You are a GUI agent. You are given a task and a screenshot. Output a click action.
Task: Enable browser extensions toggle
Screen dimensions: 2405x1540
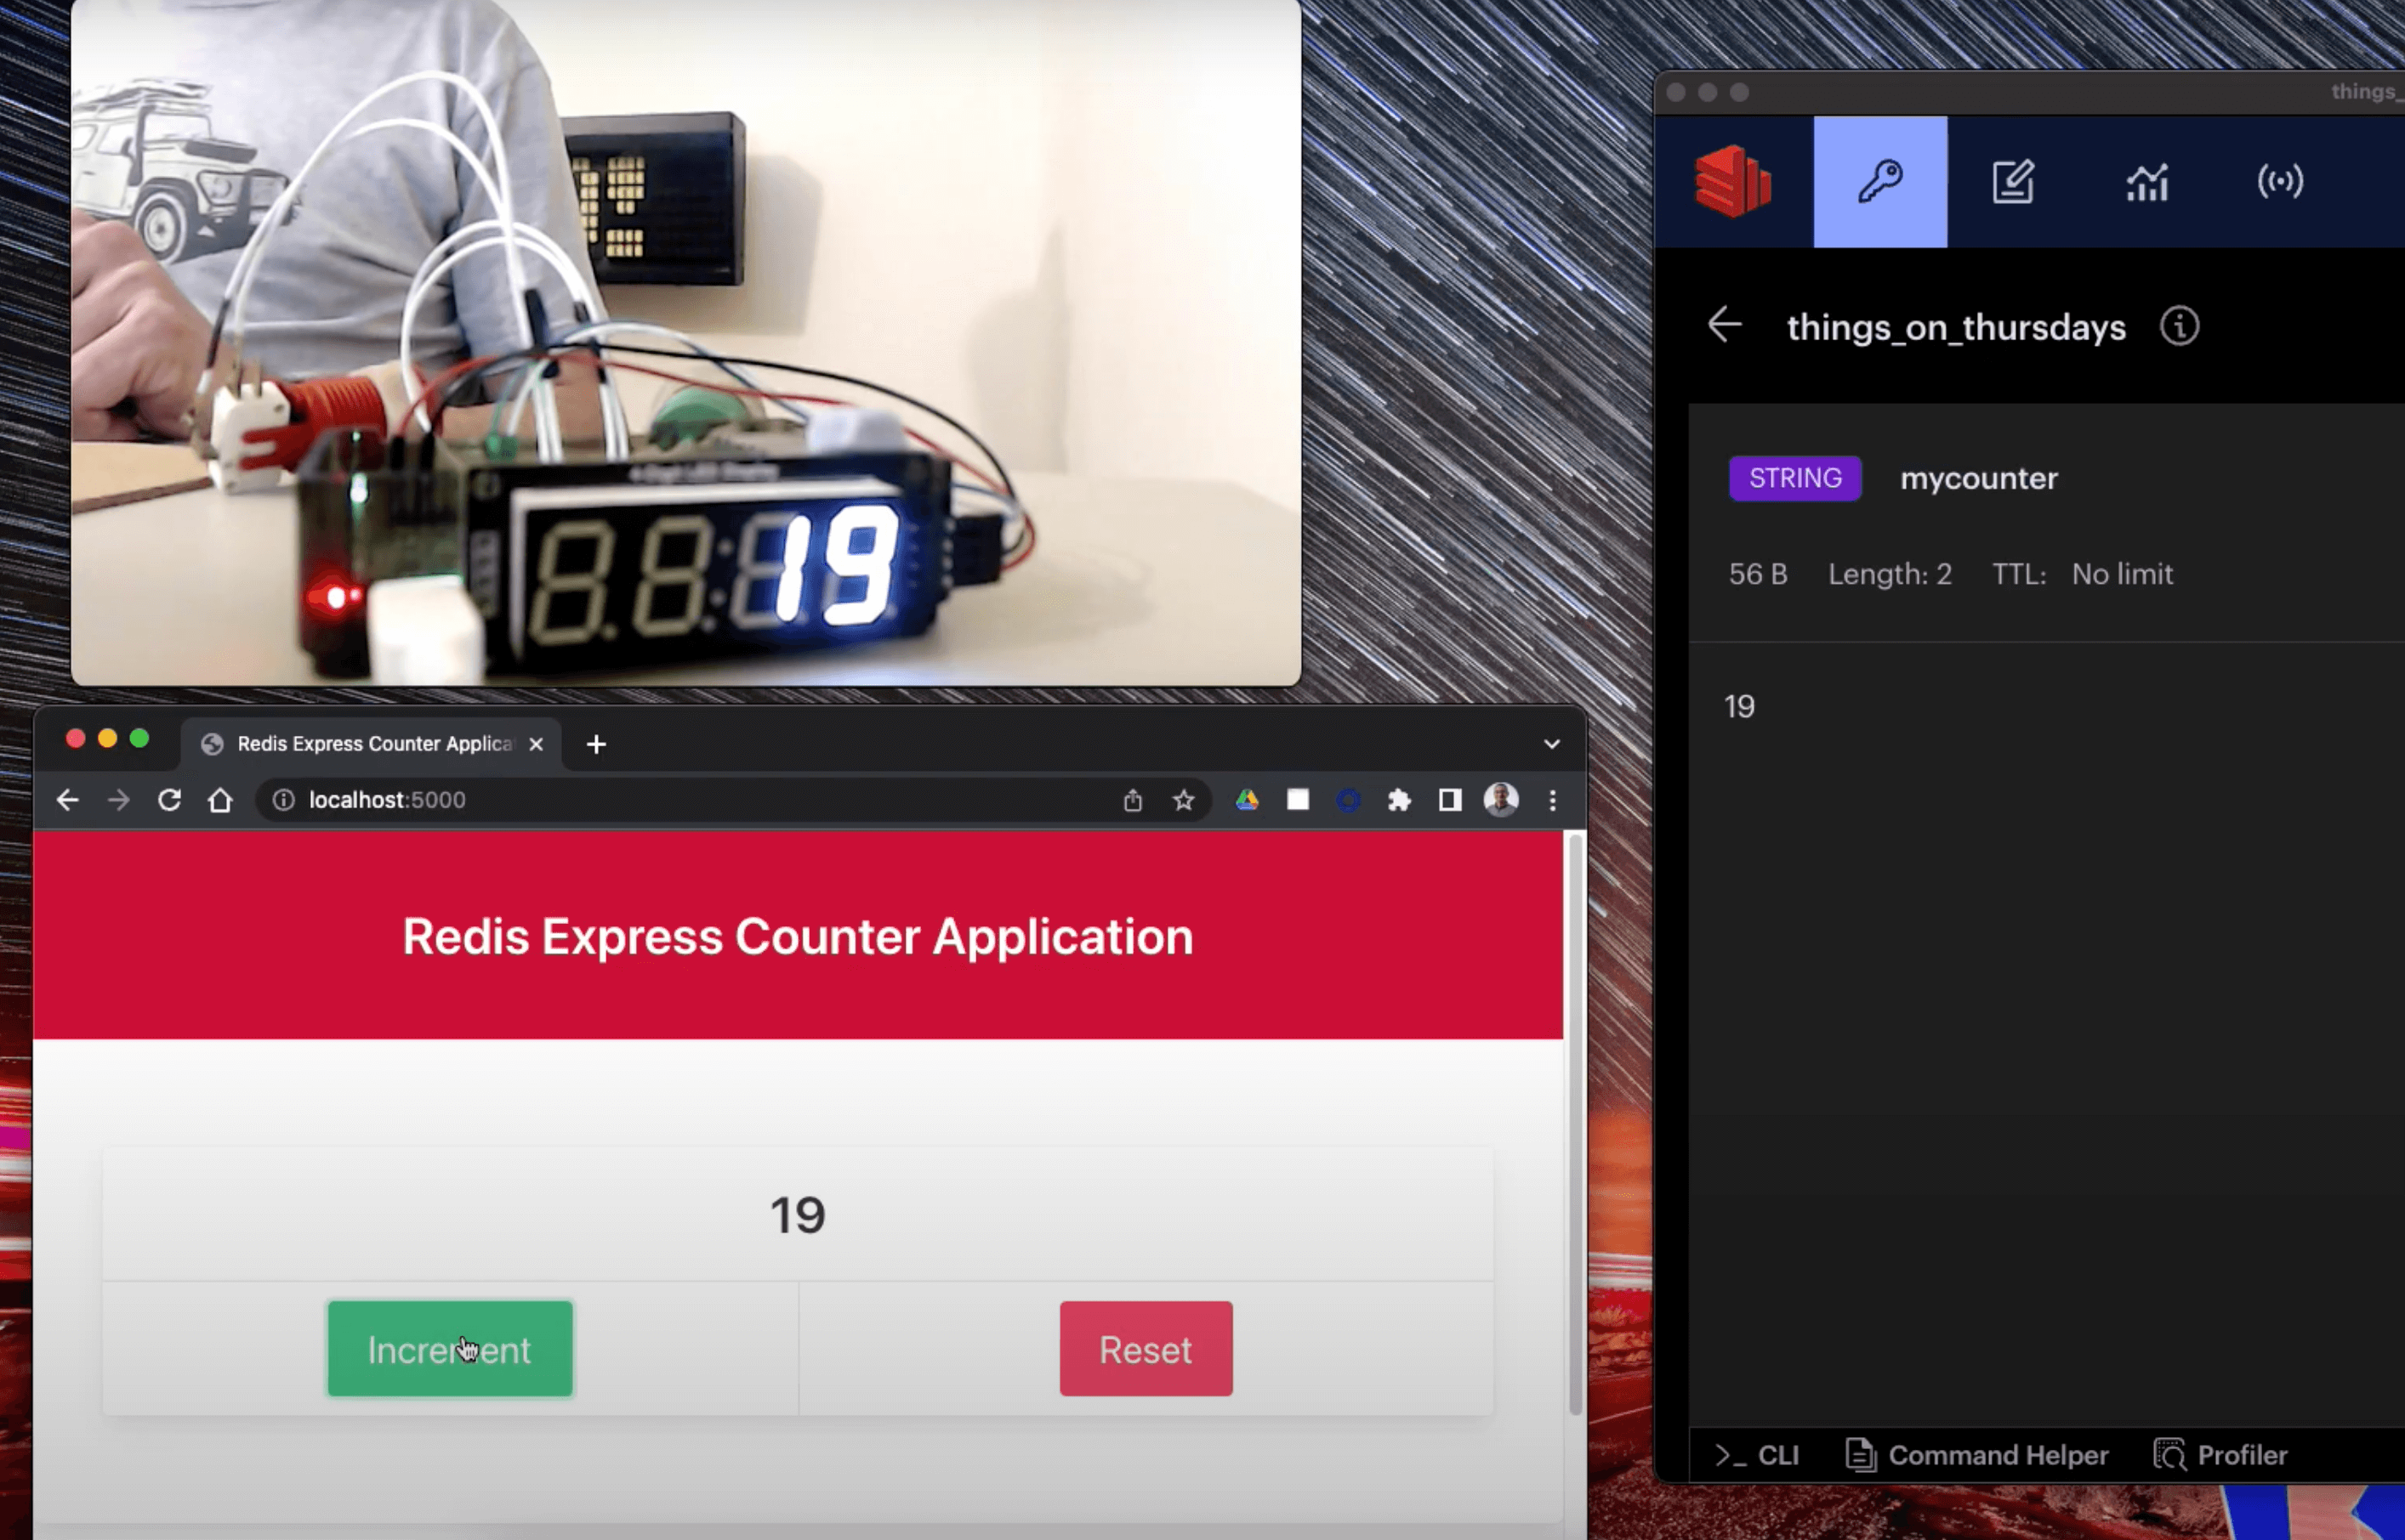pos(1397,799)
